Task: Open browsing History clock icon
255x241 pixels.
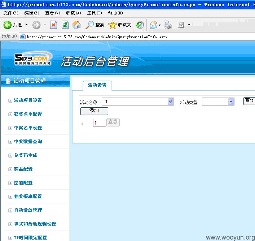Action: (x=140, y=25)
